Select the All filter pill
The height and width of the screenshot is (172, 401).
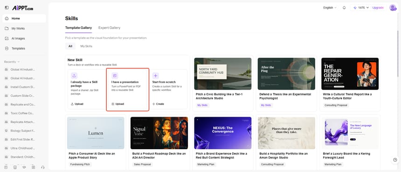pyautogui.click(x=70, y=46)
